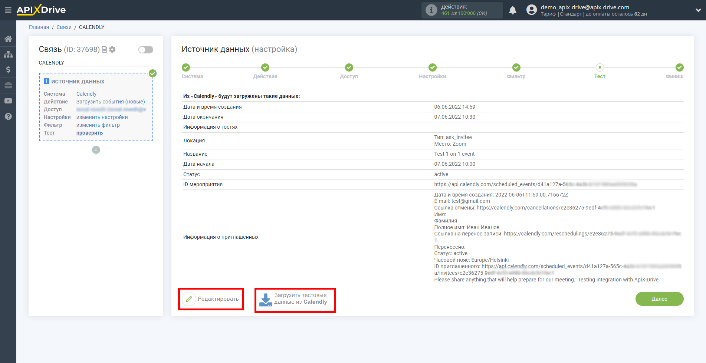Click the ApiX-Drive logo
706x363 pixels.
coord(41,10)
